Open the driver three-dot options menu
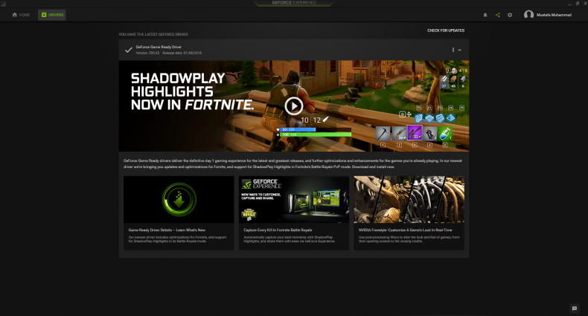Screen dimensions: 588x316 [453, 50]
